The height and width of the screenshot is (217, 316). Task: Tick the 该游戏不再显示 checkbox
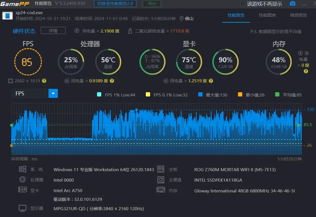tap(243, 4)
